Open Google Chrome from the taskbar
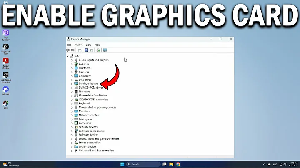 click(x=178, y=164)
